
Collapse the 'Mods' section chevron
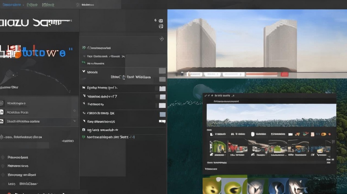click(x=84, y=72)
